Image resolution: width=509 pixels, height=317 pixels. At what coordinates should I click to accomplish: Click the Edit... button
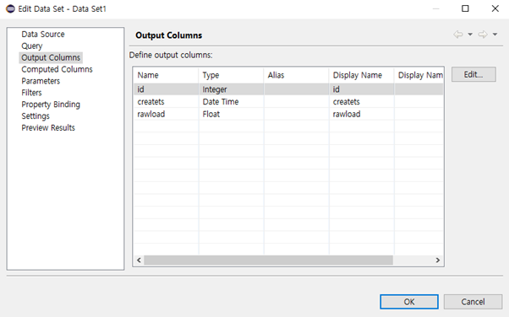point(473,74)
